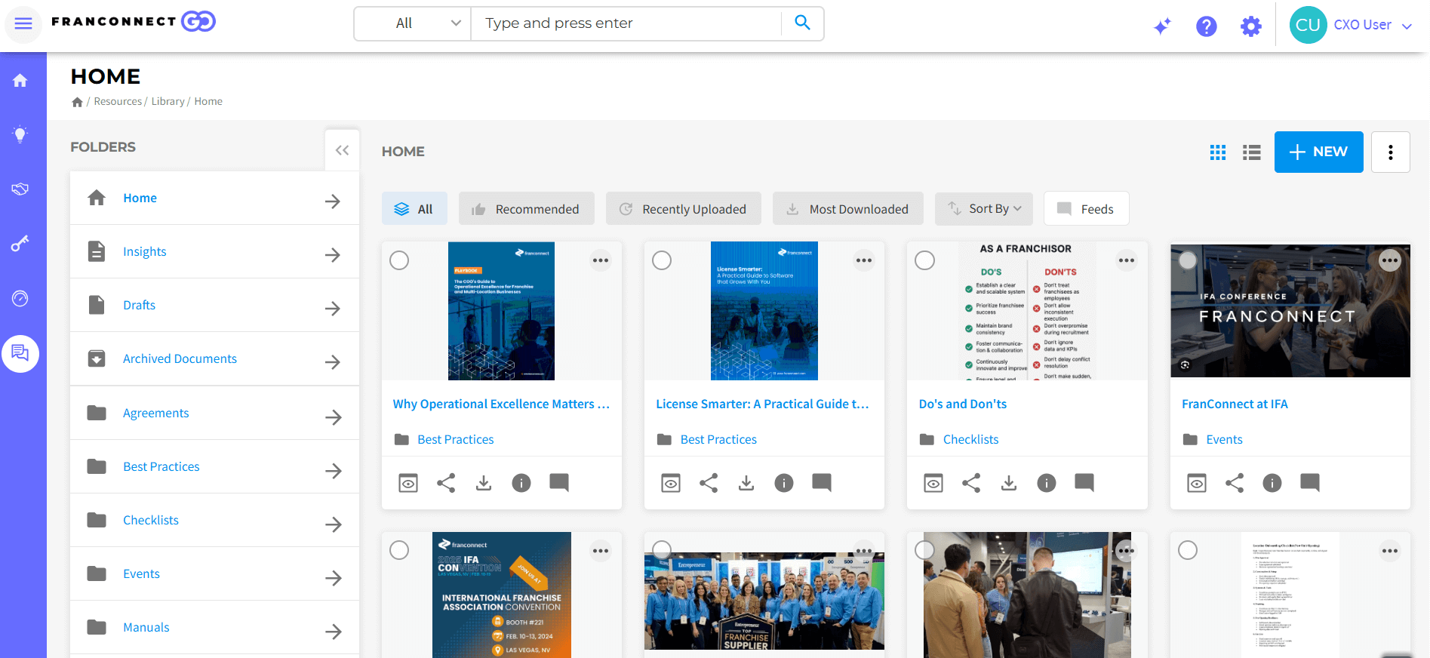This screenshot has width=1430, height=658.
Task: Open the hamburger main menu
Action: [x=23, y=23]
